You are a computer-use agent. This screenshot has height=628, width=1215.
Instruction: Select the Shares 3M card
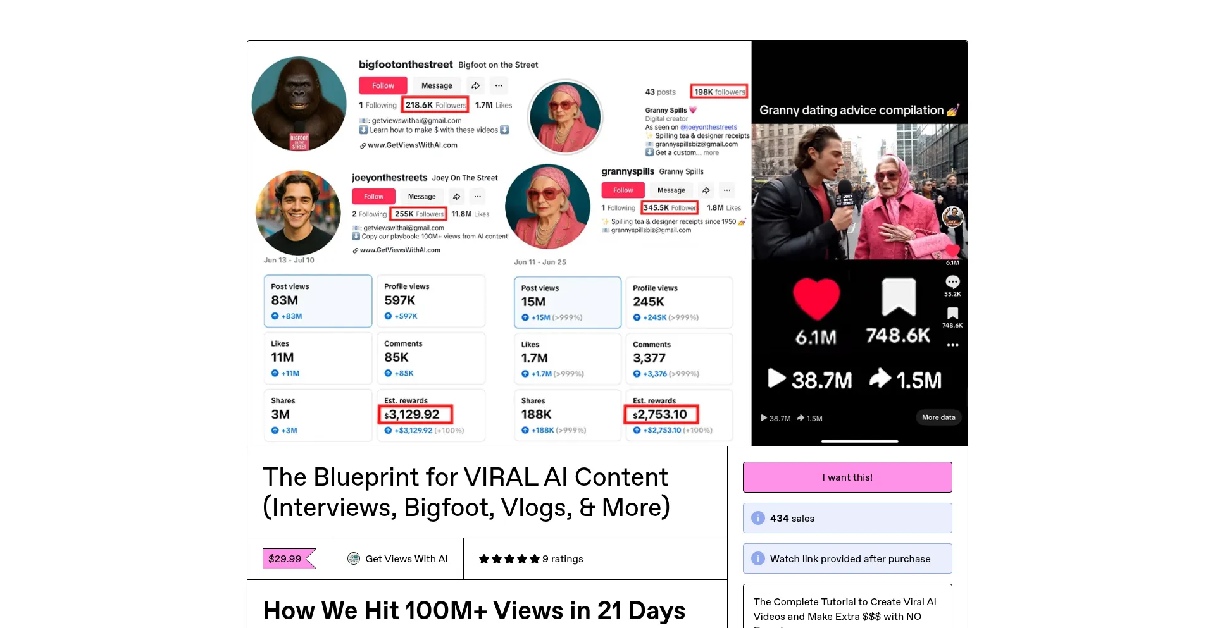tap(318, 415)
